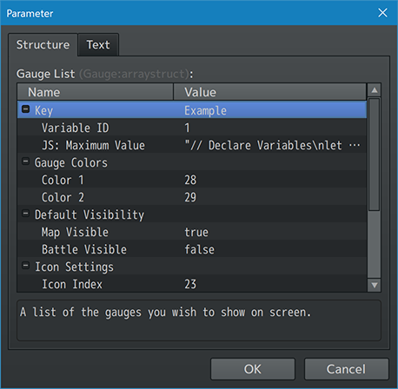Click the Icon Settings label
The width and height of the screenshot is (398, 389).
pos(74,267)
